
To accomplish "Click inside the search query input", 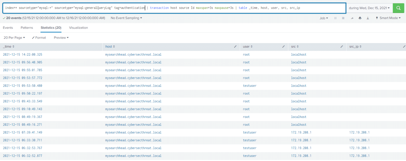I will [174, 8].
